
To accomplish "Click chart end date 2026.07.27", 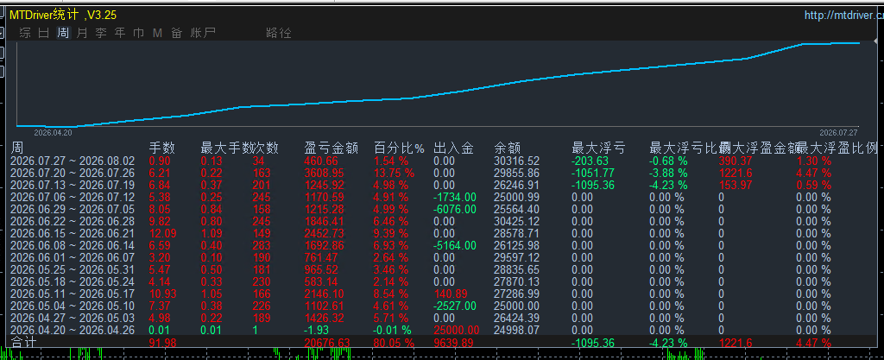I will point(837,133).
